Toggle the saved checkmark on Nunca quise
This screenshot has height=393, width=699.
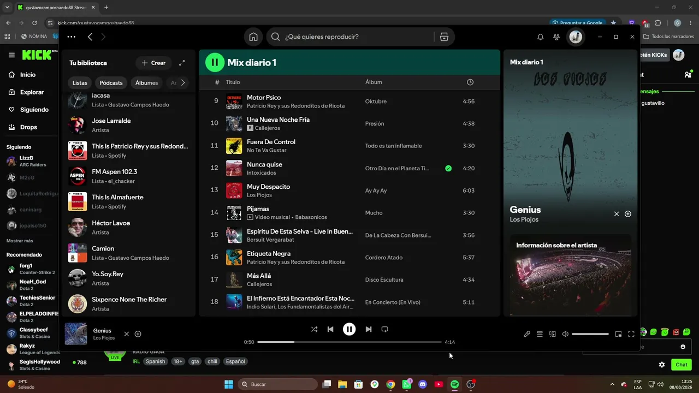click(x=448, y=168)
